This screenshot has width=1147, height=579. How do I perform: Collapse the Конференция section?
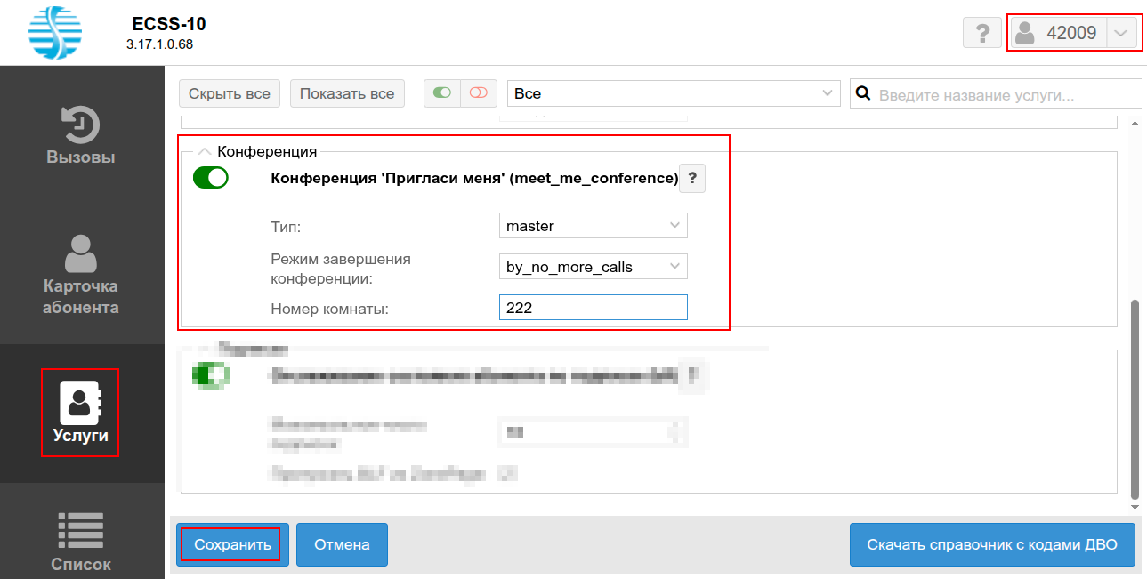tap(205, 152)
